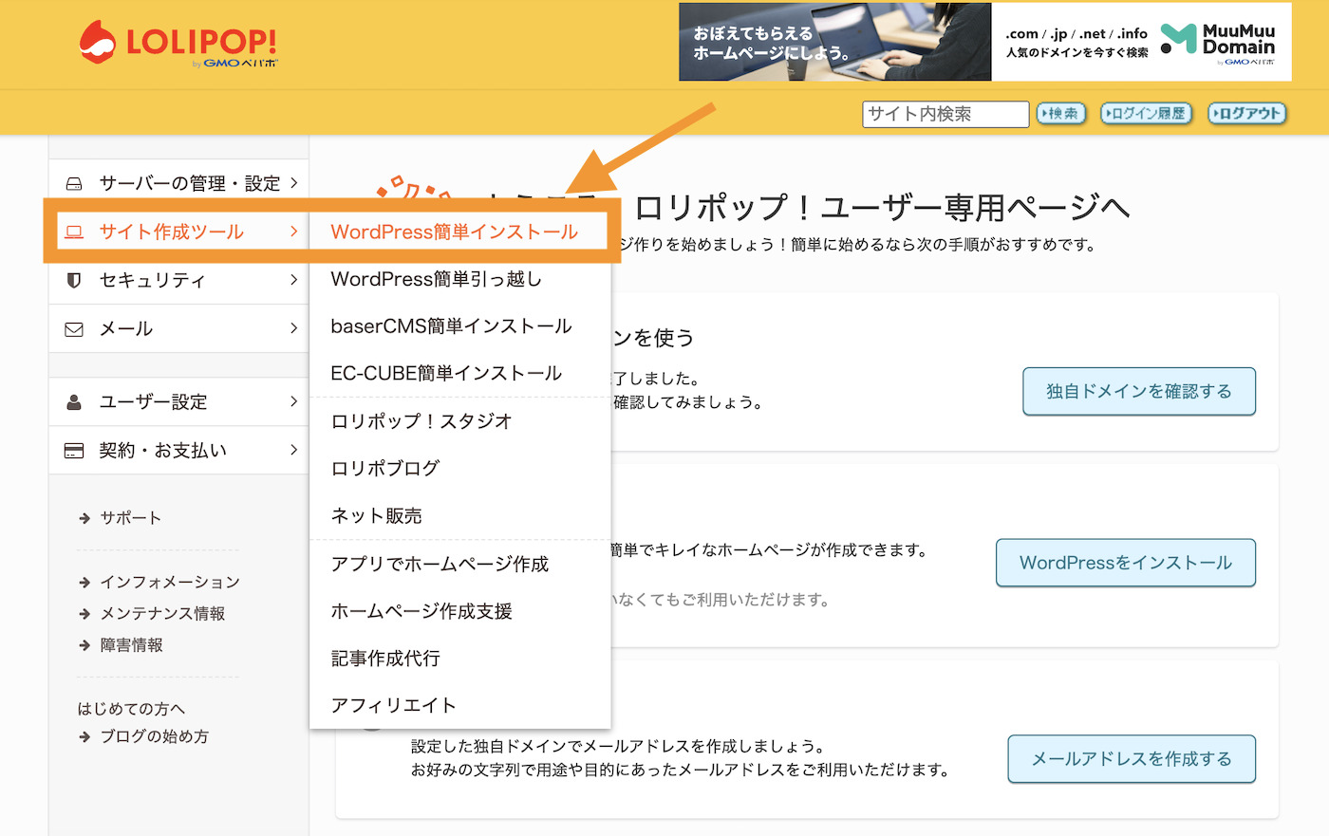Click the person icon beside ユーザー設定
Screen dimensions: 1329x836
click(x=74, y=402)
